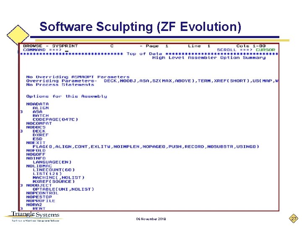Image resolution: width=302 pixels, height=226 pixels.
Task: Click the NOGOFF option
Action: pyautogui.click(x=36, y=154)
